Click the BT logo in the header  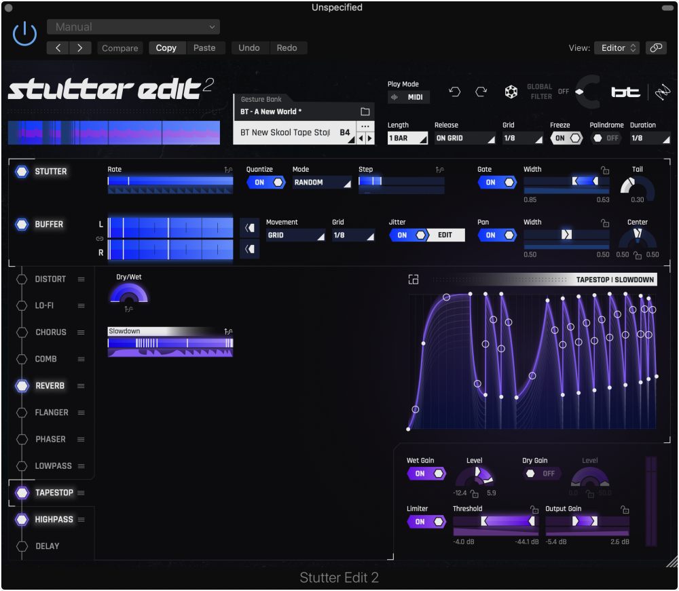point(625,90)
